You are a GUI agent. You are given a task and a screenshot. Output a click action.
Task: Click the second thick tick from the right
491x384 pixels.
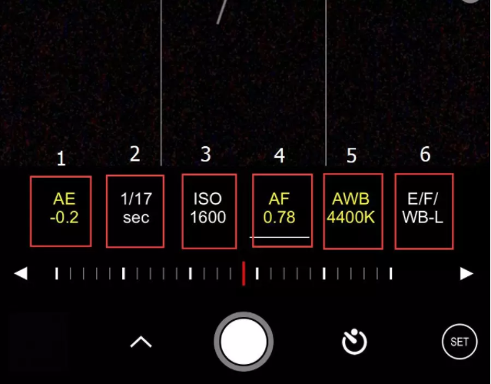[x=324, y=273]
